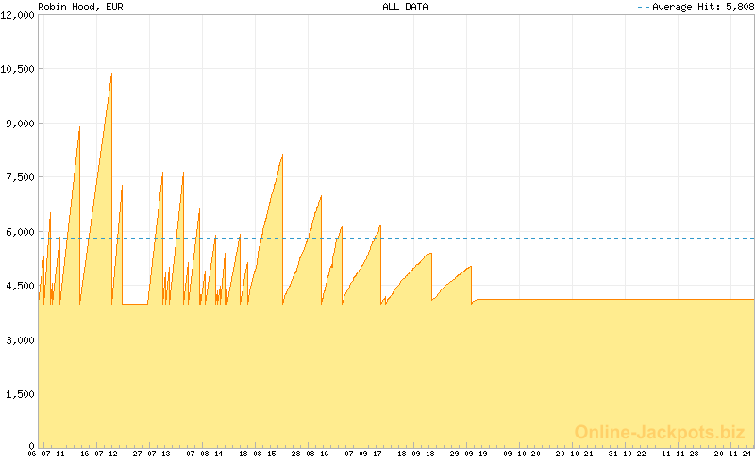This screenshot has height=462, width=755.
Task: Select the 7,500 y-axis label
Action: coord(21,177)
